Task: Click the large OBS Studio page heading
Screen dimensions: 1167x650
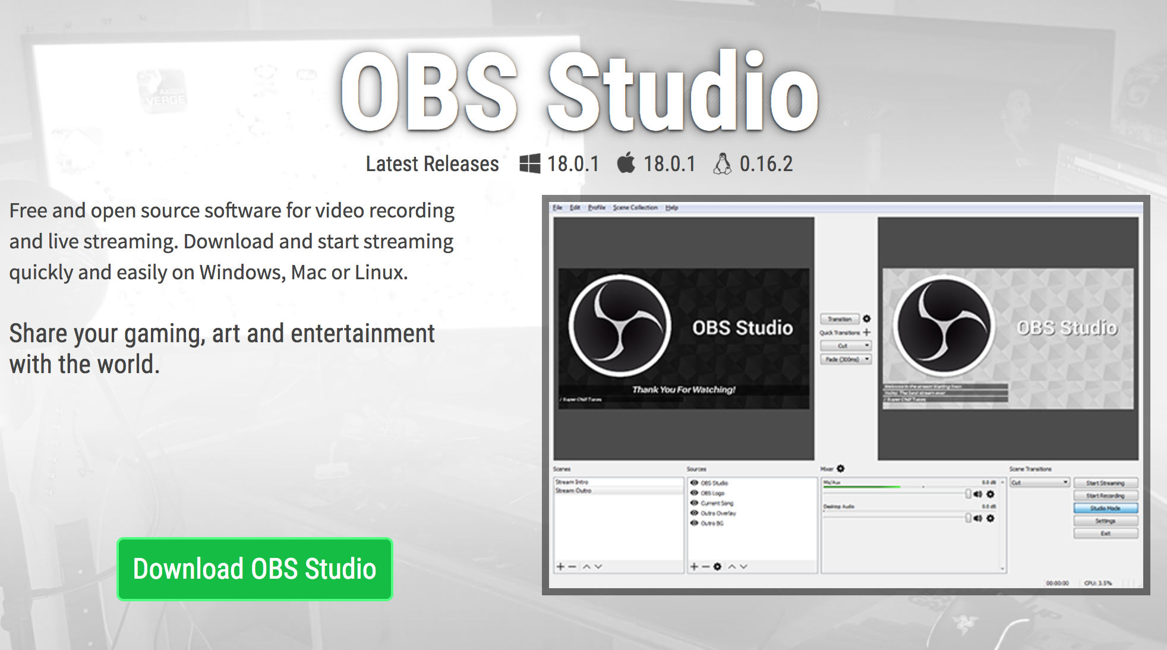Action: coord(580,90)
